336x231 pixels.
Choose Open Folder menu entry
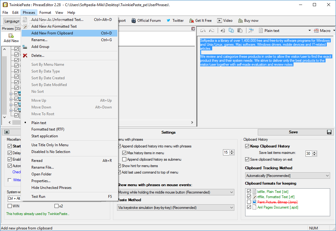[69, 174]
